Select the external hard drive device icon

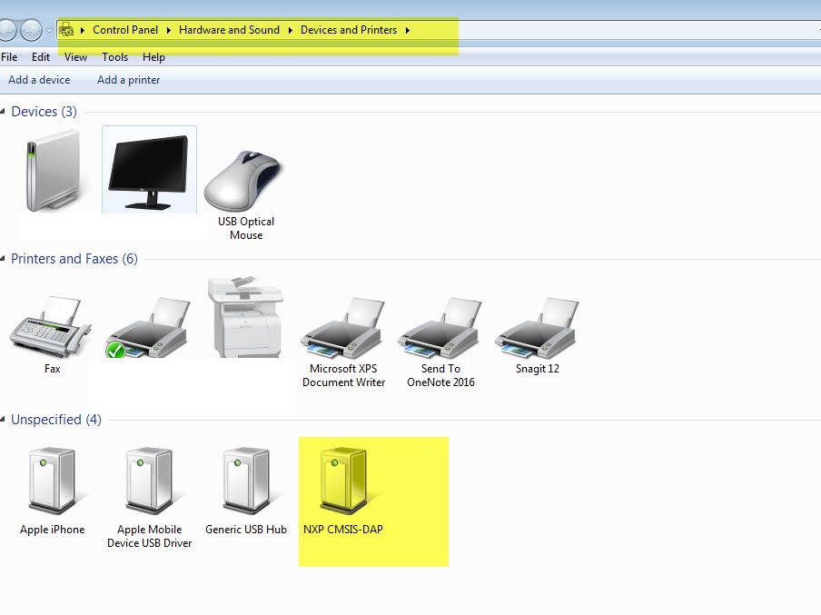54,171
